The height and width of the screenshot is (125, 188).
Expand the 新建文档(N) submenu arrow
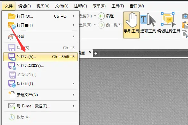point(74,95)
